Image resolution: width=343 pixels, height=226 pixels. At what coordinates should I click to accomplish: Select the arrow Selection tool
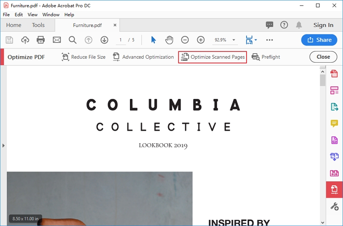pyautogui.click(x=153, y=40)
